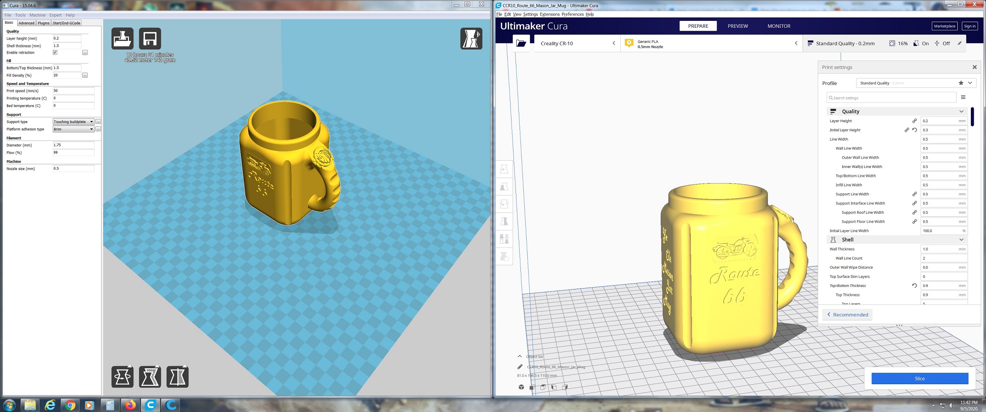This screenshot has width=986, height=412.
Task: Open Profile dropdown chevron
Action: (x=970, y=83)
